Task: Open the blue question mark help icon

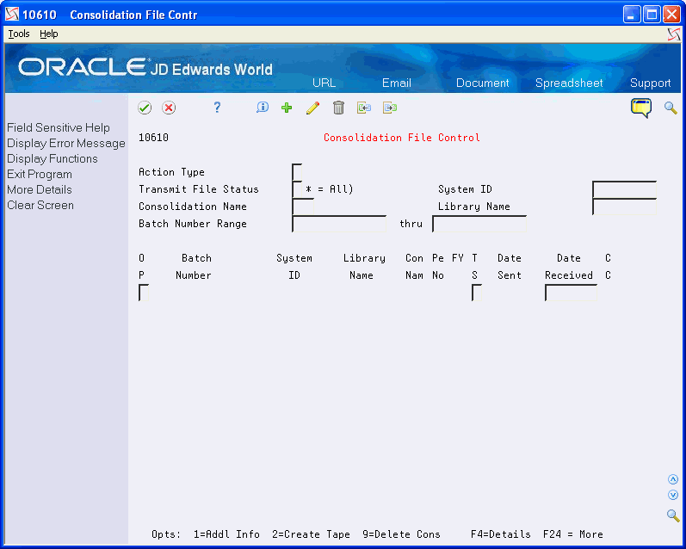Action: click(x=217, y=108)
